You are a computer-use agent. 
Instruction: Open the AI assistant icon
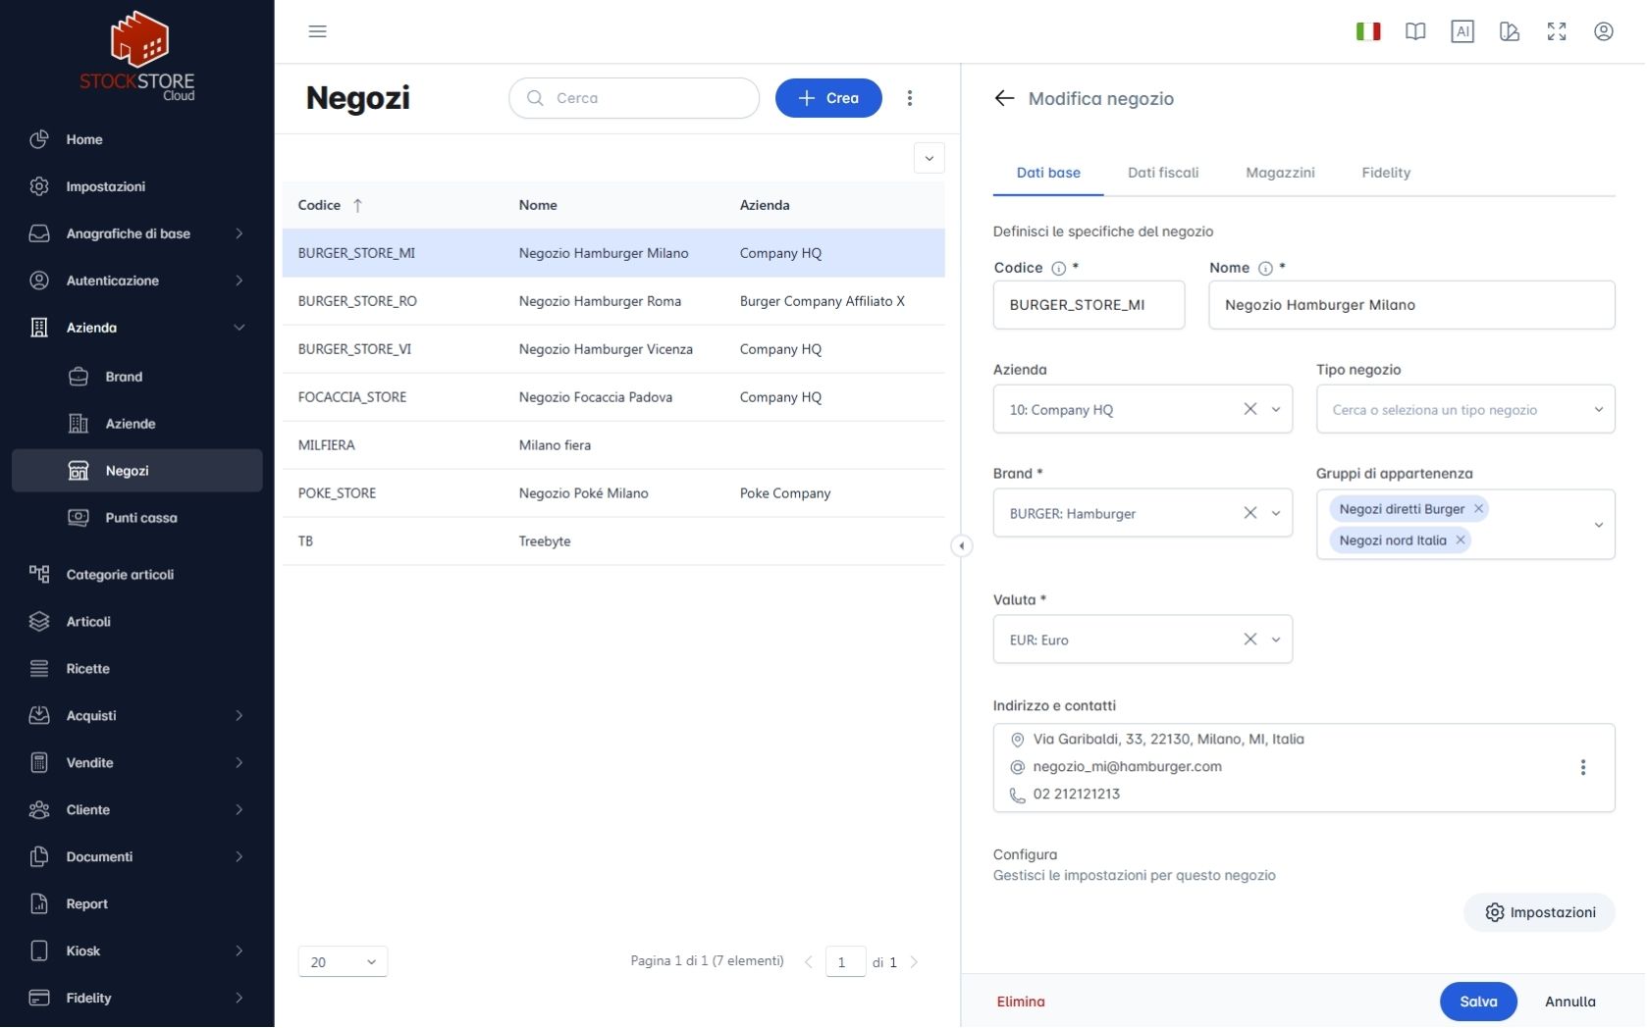(1462, 31)
